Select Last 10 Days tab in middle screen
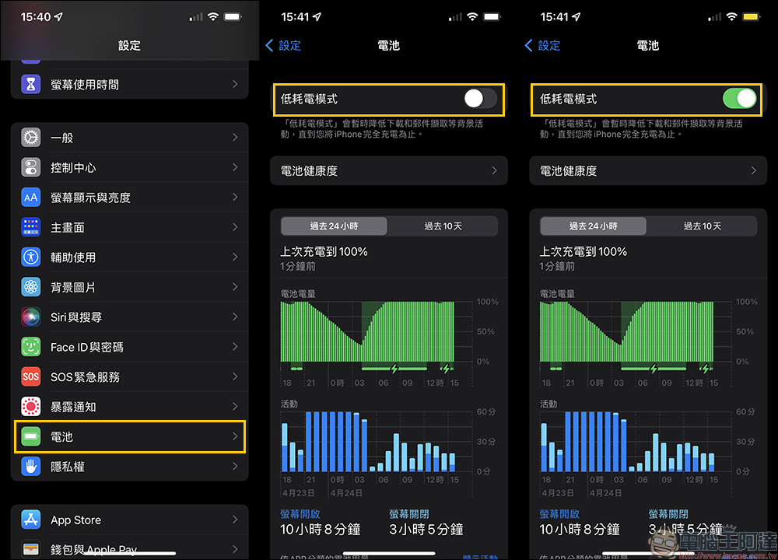The image size is (778, 560). click(x=443, y=226)
